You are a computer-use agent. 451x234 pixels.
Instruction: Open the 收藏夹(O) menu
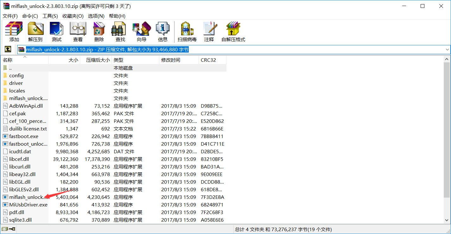point(73,16)
